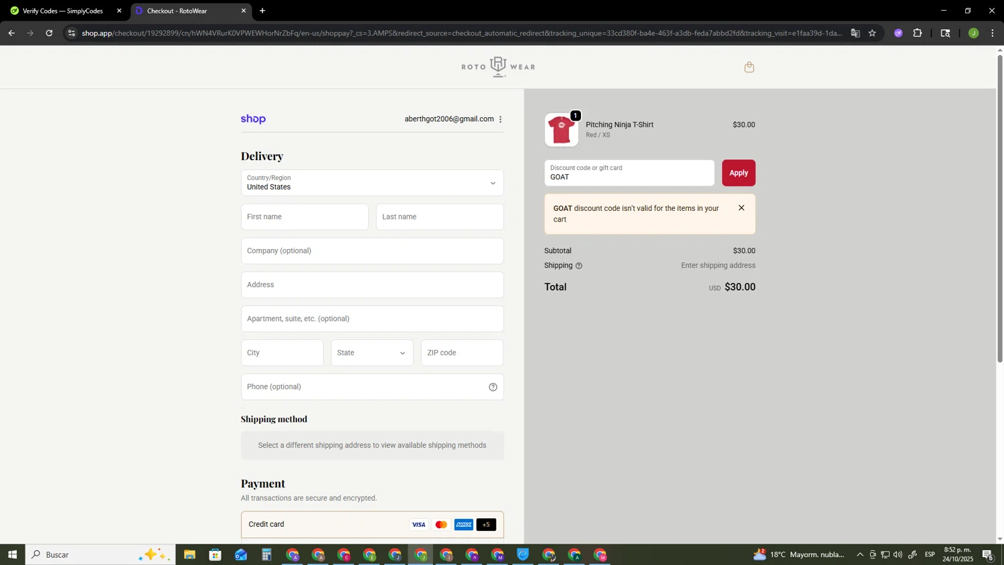This screenshot has width=1004, height=565.
Task: Select the Checkout RotoWear tab
Action: point(191,11)
